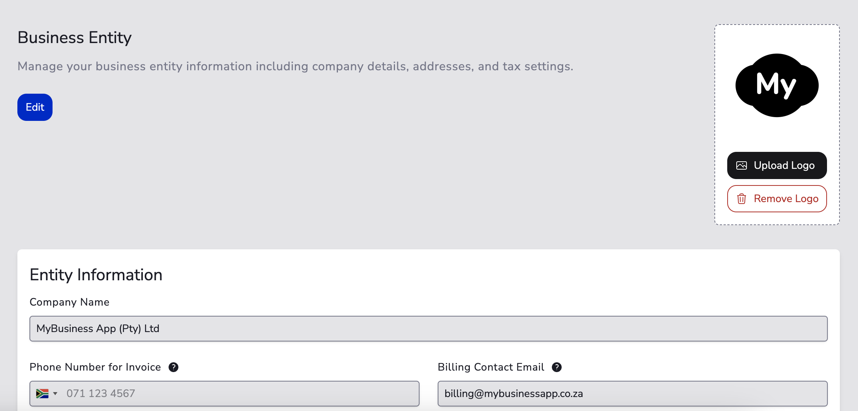Image resolution: width=858 pixels, height=411 pixels.
Task: Open help tooltip for Phone Number for Invoice
Action: click(173, 367)
